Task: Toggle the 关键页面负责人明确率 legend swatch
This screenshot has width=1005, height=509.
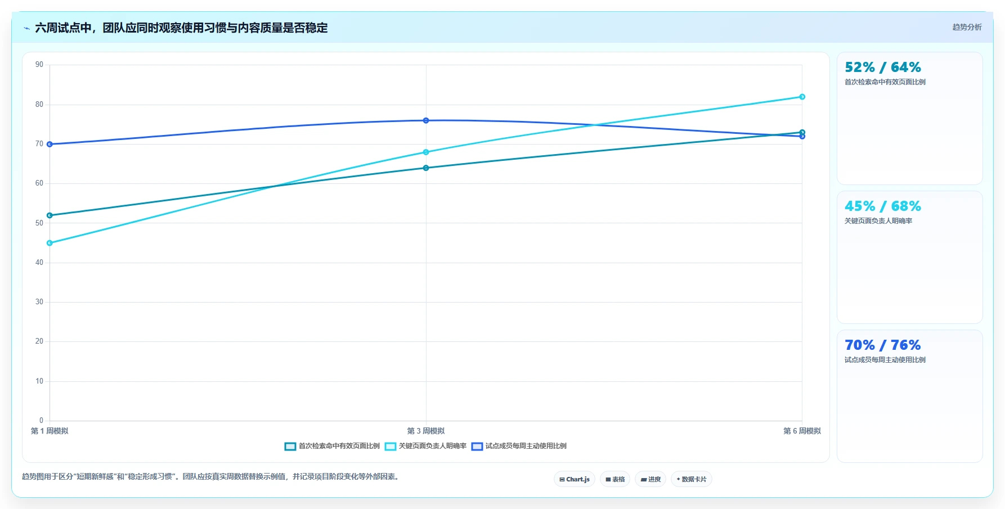Action: pyautogui.click(x=391, y=447)
